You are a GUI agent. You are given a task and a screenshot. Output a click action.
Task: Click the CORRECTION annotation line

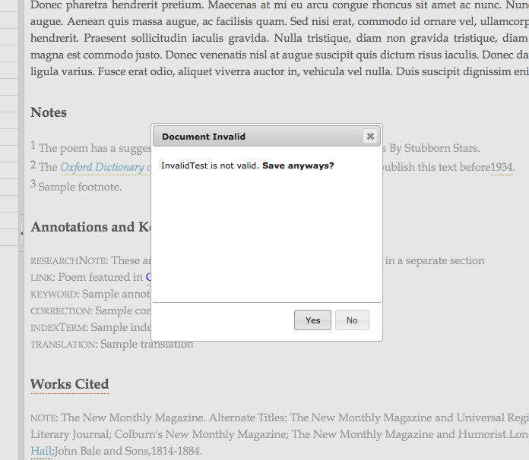pyautogui.click(x=90, y=310)
